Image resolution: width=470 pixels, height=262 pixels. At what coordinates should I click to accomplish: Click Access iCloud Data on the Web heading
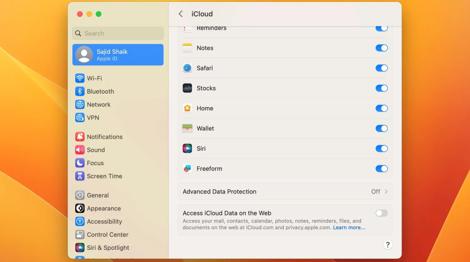pyautogui.click(x=227, y=213)
